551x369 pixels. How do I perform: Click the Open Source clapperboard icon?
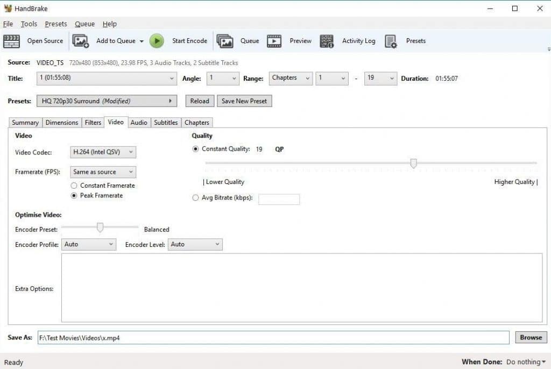(x=12, y=41)
